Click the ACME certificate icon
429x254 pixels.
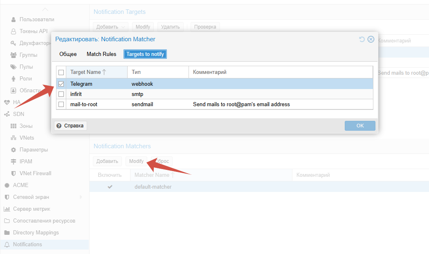tap(7, 185)
